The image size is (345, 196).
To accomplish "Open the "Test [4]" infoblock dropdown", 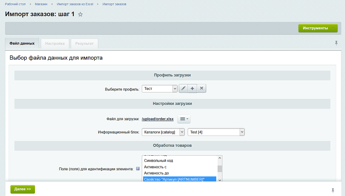I will [x=216, y=132].
